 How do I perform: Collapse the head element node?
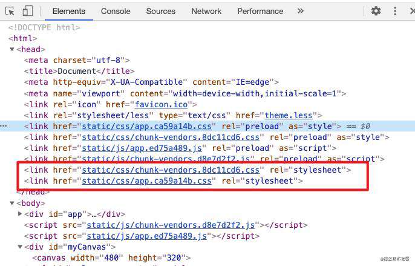click(x=12, y=49)
